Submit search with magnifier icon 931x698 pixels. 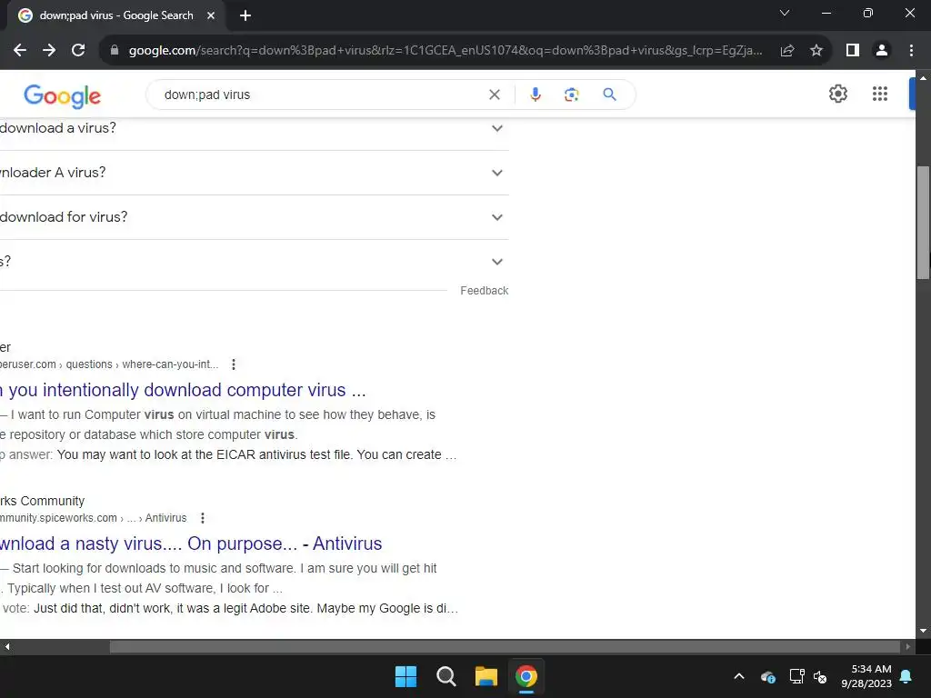point(609,95)
